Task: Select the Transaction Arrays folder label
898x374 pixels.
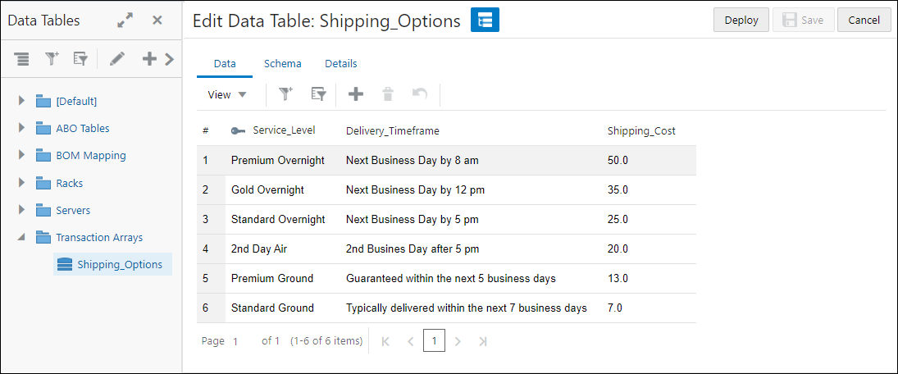Action: click(99, 237)
